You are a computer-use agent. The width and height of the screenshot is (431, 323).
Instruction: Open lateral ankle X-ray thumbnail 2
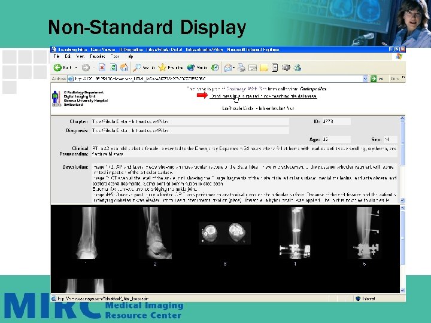tap(155, 233)
